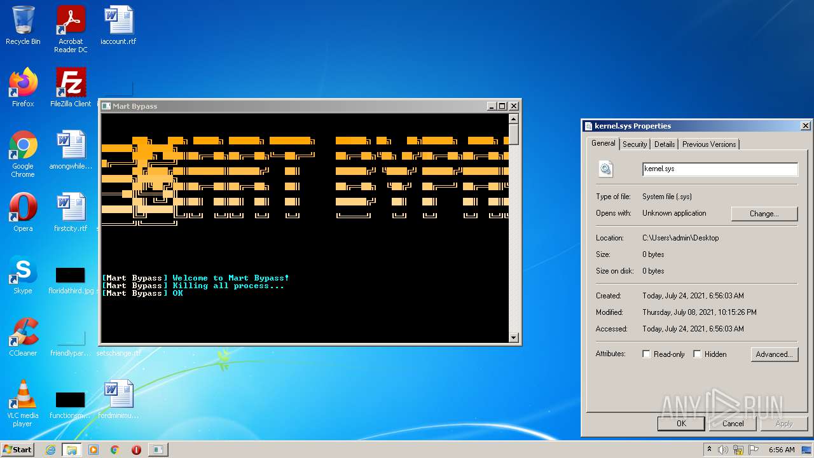Click the Modified date 'Thursday, July 08, 2021'
Image resolution: width=814 pixels, height=458 pixels.
pyautogui.click(x=700, y=312)
